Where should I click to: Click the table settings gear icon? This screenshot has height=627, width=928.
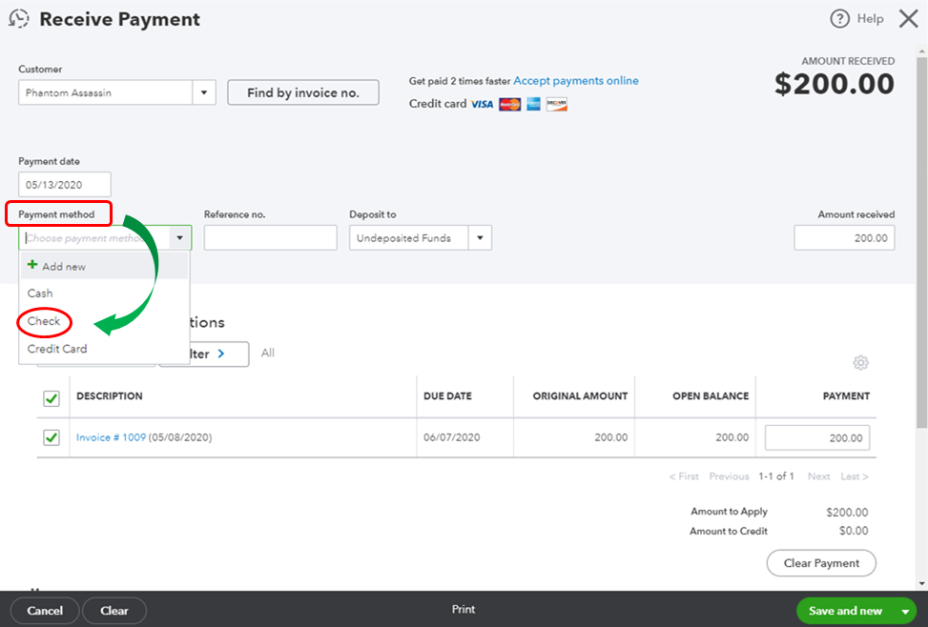pos(861,363)
